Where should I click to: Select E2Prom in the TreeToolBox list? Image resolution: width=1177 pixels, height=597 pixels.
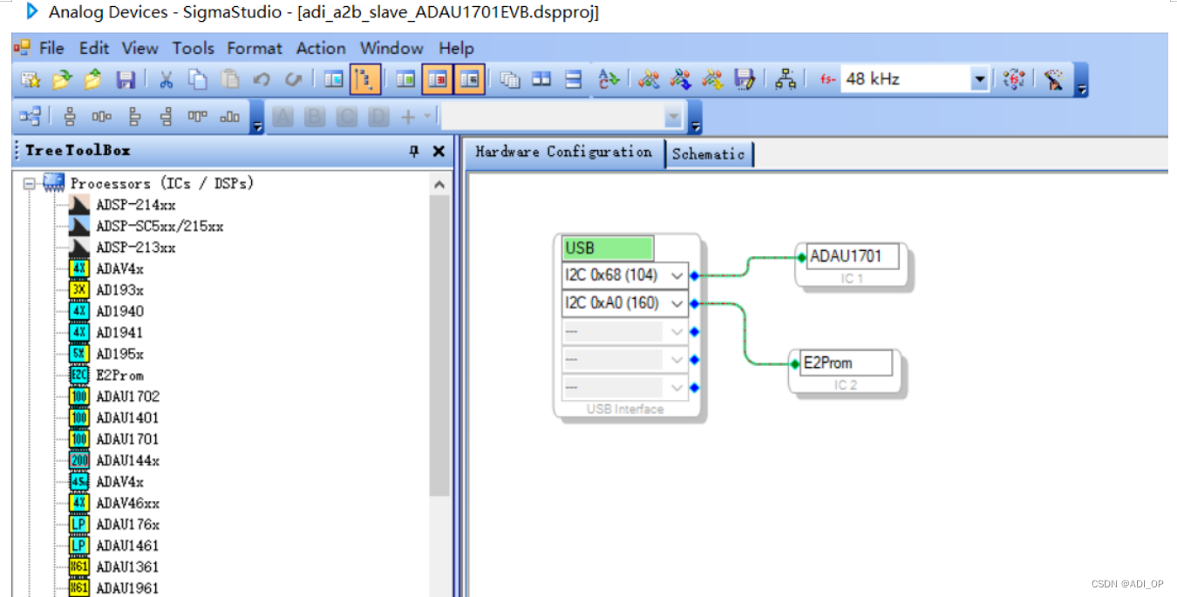coord(119,376)
